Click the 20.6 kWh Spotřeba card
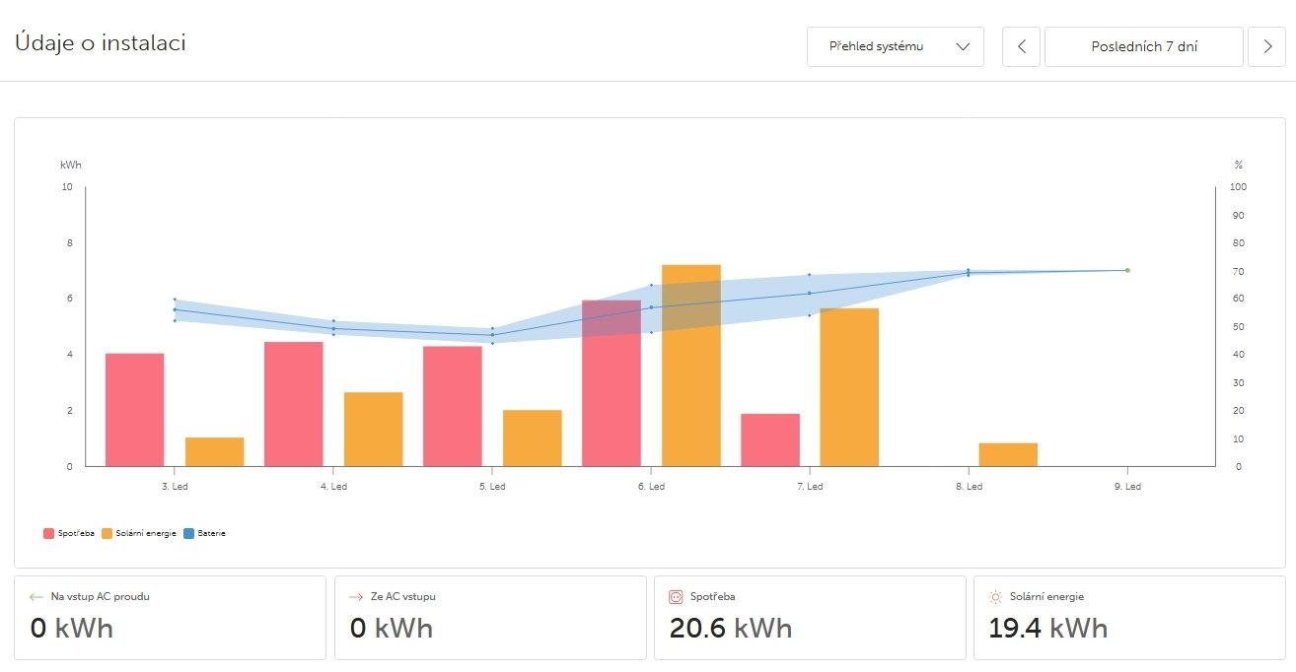Screen dimensions: 1296x672 coord(809,618)
